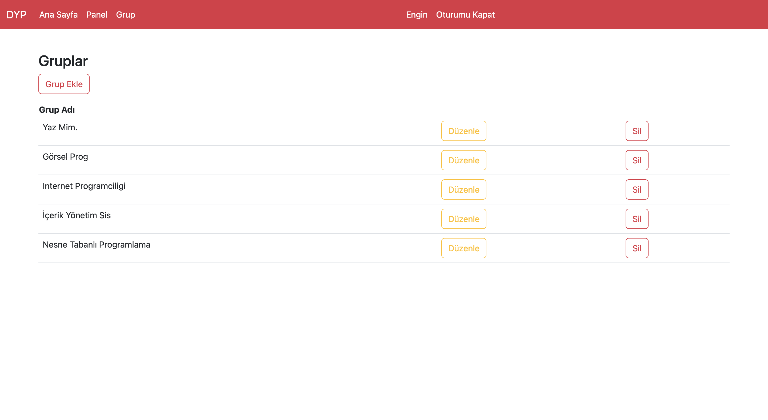Click Sil for Görsel Prog
This screenshot has width=768, height=420.
tap(637, 160)
